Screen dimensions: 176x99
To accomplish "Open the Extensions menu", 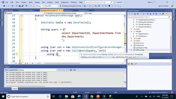I will point(65,2).
